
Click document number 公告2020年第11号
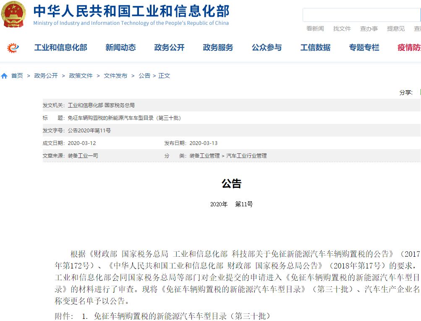89,131
